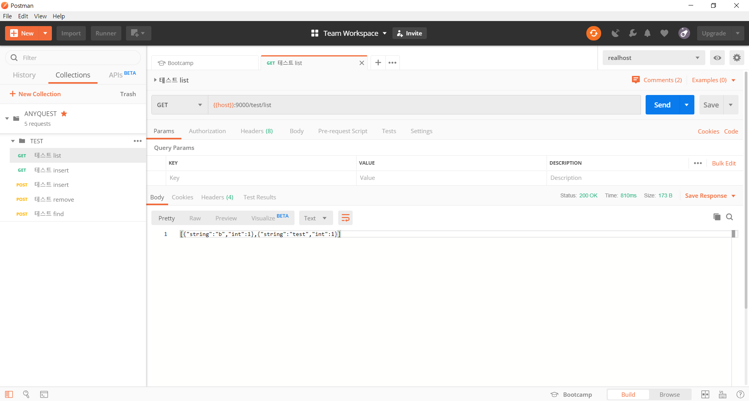The height and width of the screenshot is (401, 749).
Task: Open the Save Response dropdown
Action: (710, 195)
